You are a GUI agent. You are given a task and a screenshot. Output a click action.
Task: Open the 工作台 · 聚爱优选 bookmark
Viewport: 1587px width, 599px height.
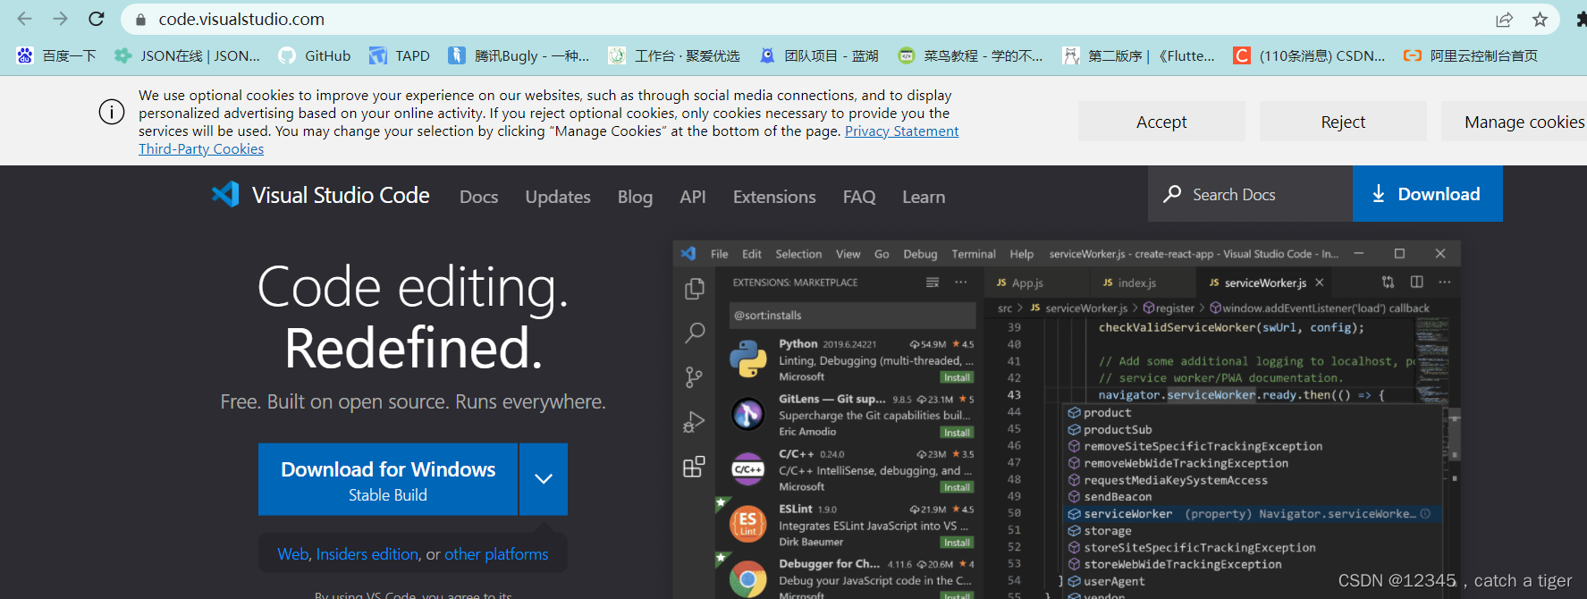coord(674,55)
